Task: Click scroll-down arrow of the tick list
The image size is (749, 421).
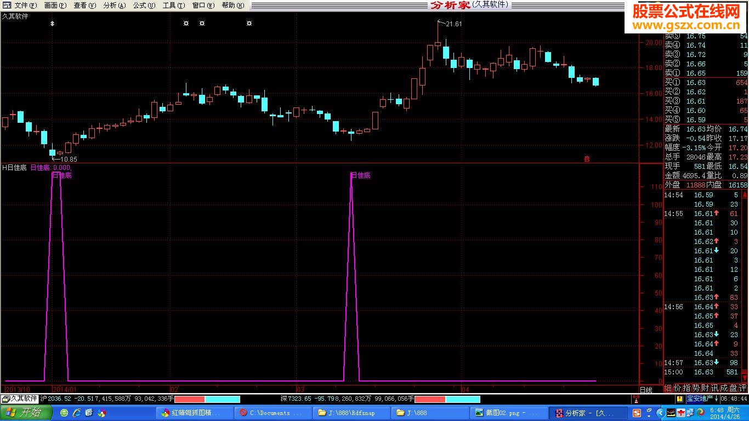Action: point(745,378)
